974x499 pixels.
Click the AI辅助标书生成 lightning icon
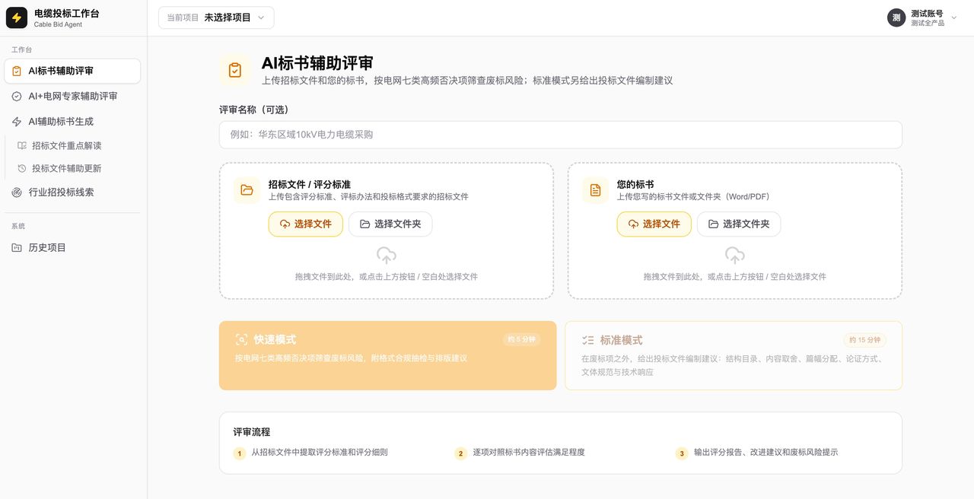click(x=17, y=122)
